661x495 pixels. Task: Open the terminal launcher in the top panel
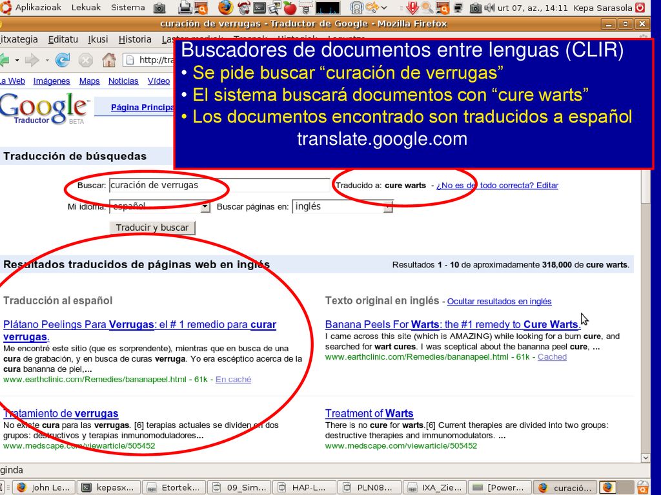click(x=259, y=8)
